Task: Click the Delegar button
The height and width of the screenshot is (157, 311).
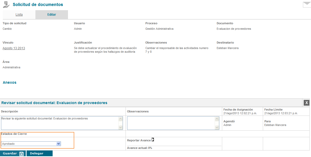Action: pyautogui.click(x=37, y=154)
